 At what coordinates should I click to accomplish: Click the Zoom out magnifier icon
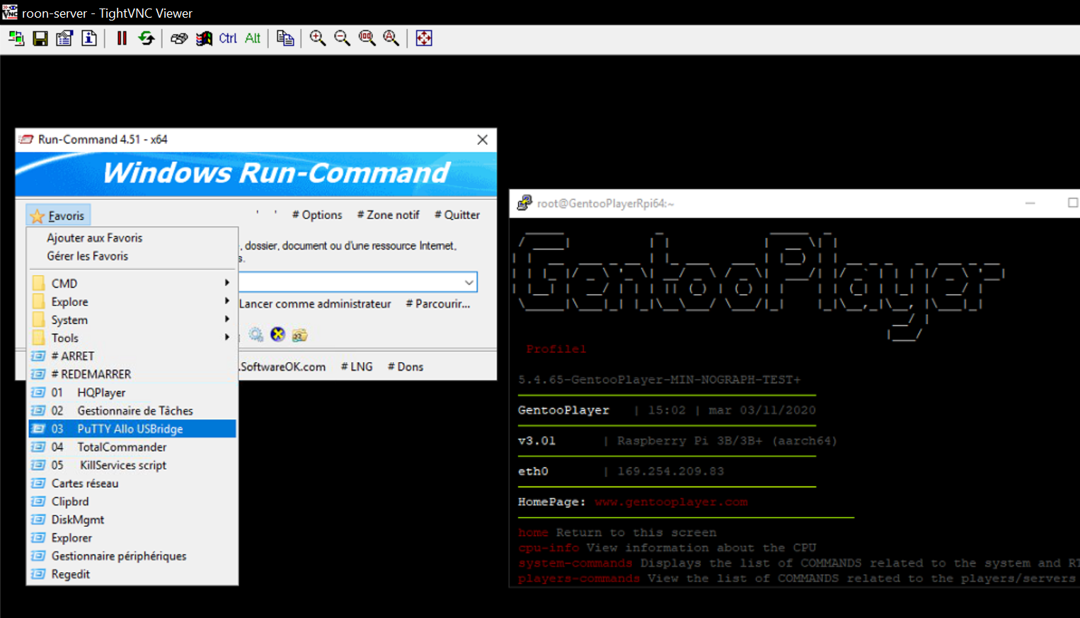343,38
